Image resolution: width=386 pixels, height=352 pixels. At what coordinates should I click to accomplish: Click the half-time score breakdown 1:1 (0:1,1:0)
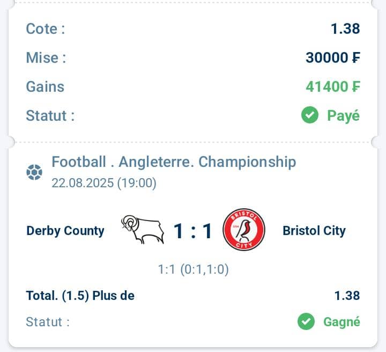click(193, 269)
